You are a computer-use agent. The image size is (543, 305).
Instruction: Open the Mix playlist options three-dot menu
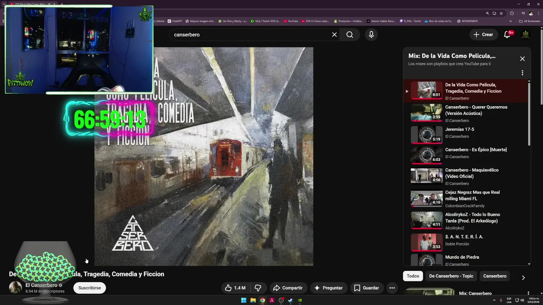click(x=522, y=72)
